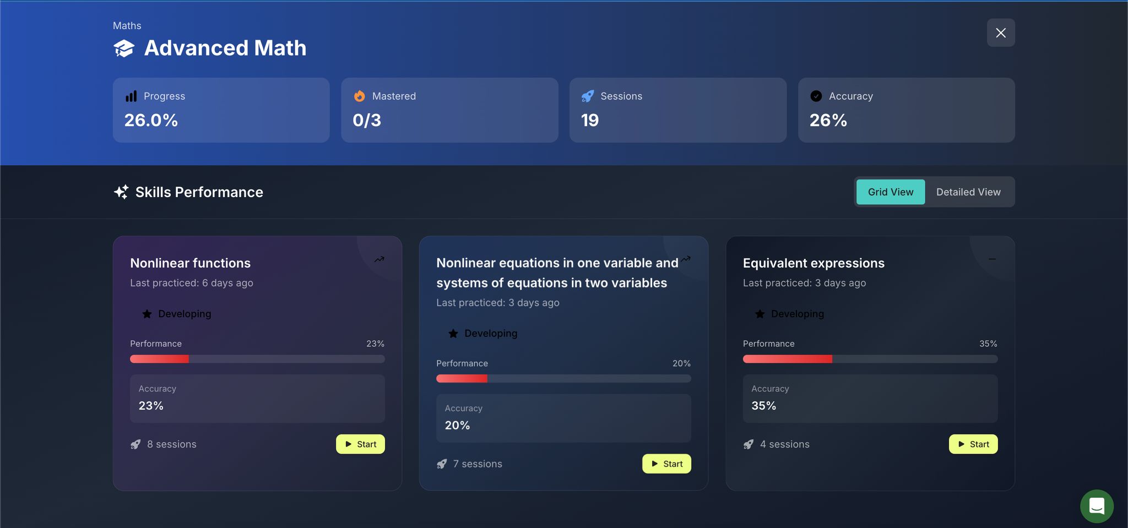
Task: Start the Nonlinear functions practice
Action: tap(360, 444)
